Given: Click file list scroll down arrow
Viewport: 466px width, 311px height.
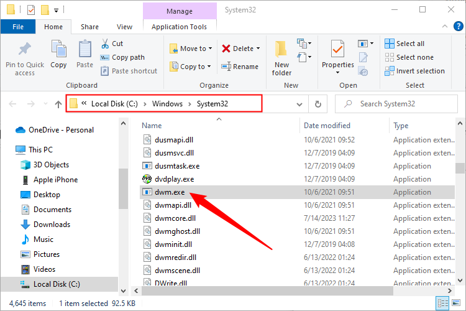Looking at the screenshot, I should tap(460, 280).
